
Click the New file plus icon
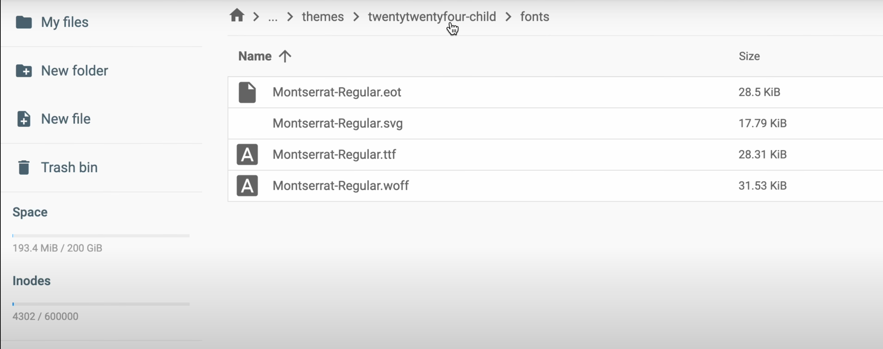[x=24, y=119]
